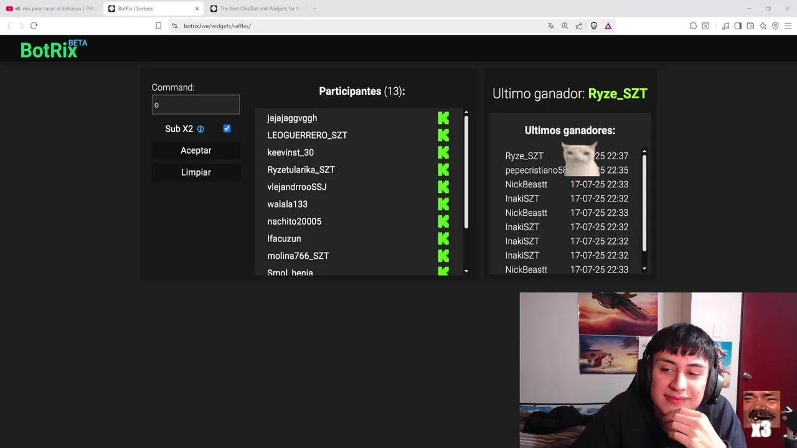
Task: Bookmark this page icon
Action: point(158,26)
